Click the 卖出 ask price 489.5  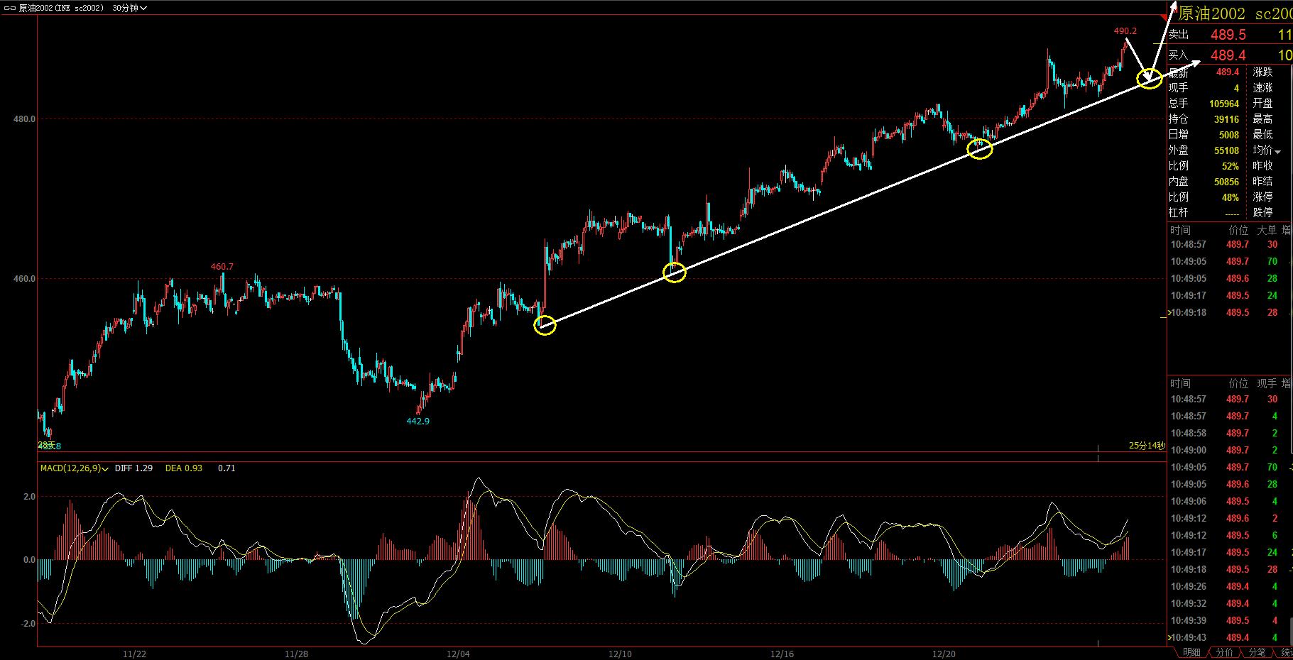pyautogui.click(x=1228, y=35)
